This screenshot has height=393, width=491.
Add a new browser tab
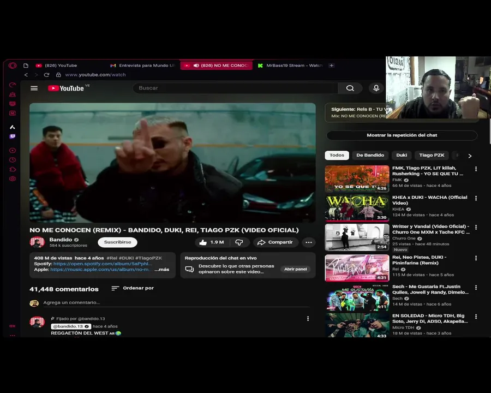coord(331,65)
